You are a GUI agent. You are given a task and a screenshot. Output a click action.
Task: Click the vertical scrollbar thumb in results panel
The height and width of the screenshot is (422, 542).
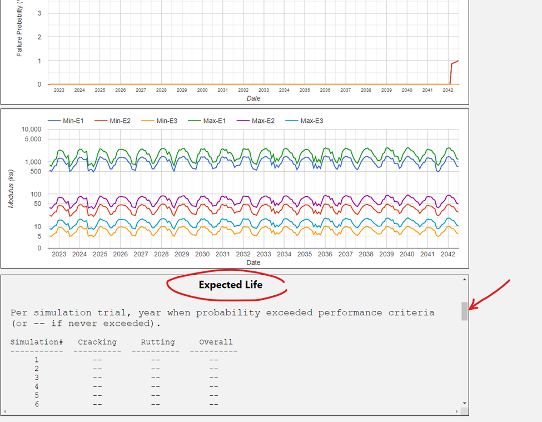click(x=464, y=311)
